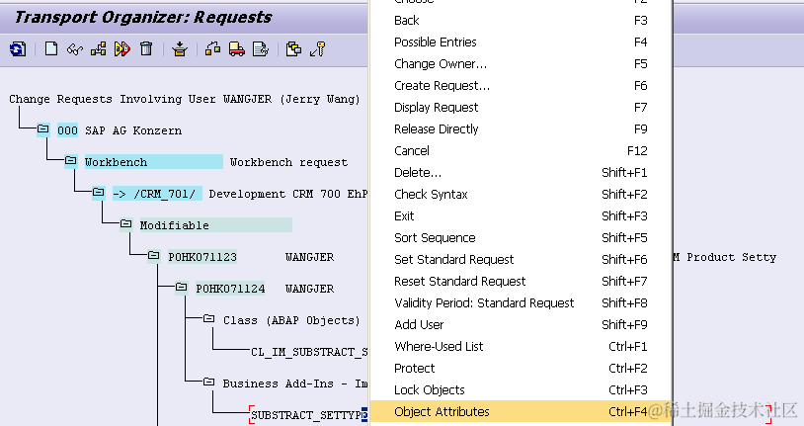804x426 pixels.
Task: Click the WANGJER owner next to P0HK071124
Action: click(310, 289)
